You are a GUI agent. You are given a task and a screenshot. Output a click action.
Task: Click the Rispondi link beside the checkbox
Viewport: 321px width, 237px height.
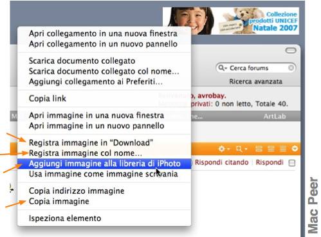tap(270, 162)
